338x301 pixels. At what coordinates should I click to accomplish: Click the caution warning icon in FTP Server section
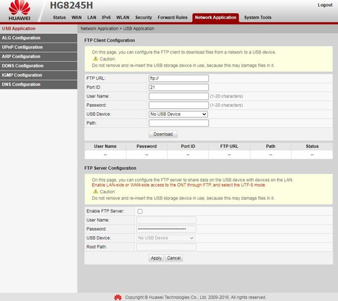click(95, 191)
